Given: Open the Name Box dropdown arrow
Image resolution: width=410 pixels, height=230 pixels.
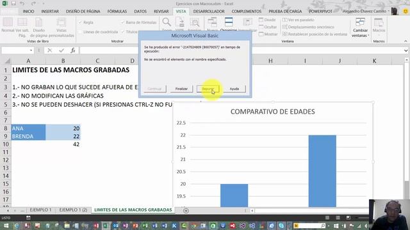Looking at the screenshot, I should (31, 50).
